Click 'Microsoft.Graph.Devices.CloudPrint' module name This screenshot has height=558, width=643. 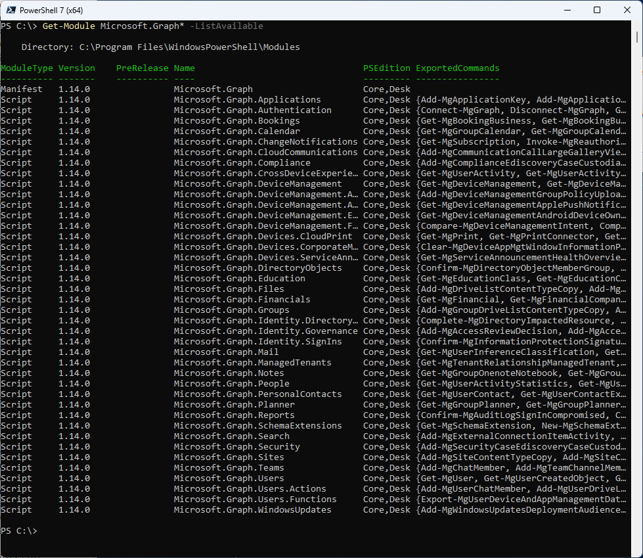coord(263,237)
